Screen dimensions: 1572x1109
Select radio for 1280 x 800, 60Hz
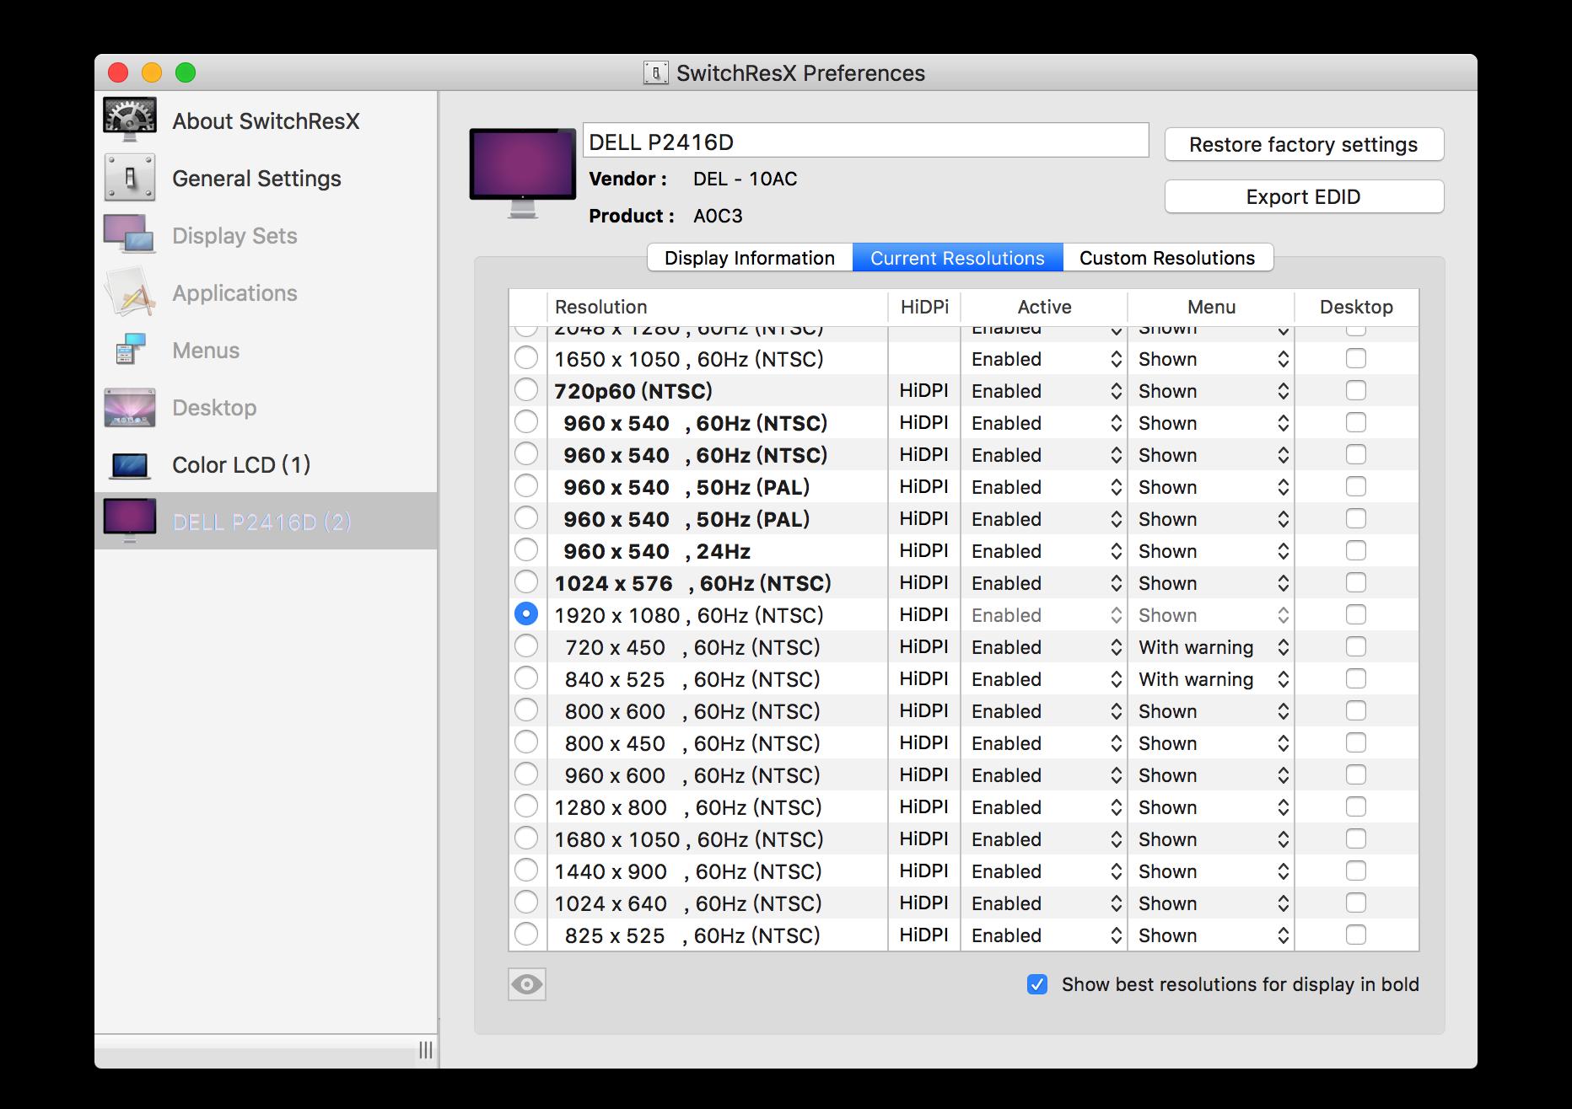click(x=526, y=806)
